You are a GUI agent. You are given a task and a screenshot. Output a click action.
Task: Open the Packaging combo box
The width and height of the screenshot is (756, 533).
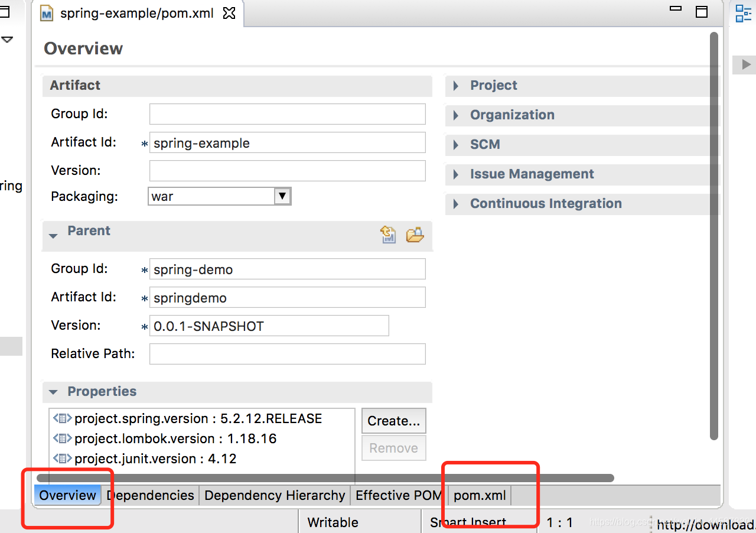[x=220, y=196]
